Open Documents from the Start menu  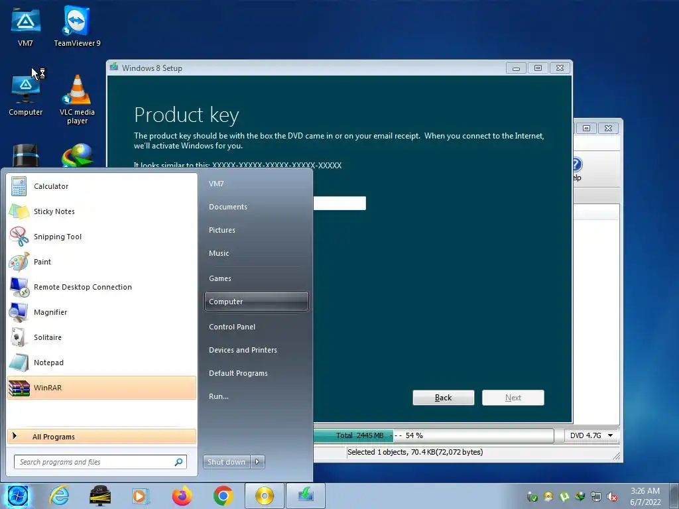(x=257, y=207)
